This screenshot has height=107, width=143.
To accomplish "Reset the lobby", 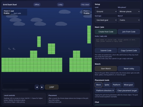I will pos(129,68).
